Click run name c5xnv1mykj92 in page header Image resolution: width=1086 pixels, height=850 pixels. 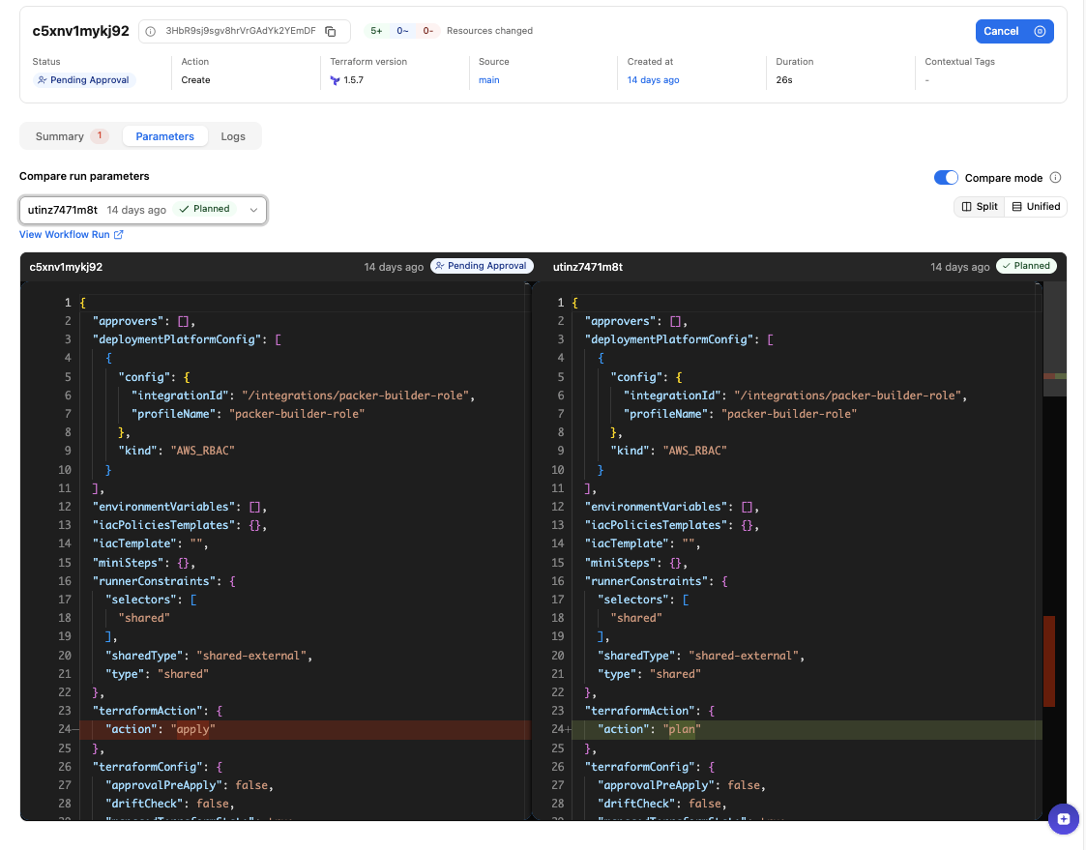[81, 31]
